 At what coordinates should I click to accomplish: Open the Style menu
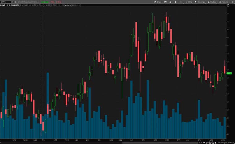[x=189, y=2]
